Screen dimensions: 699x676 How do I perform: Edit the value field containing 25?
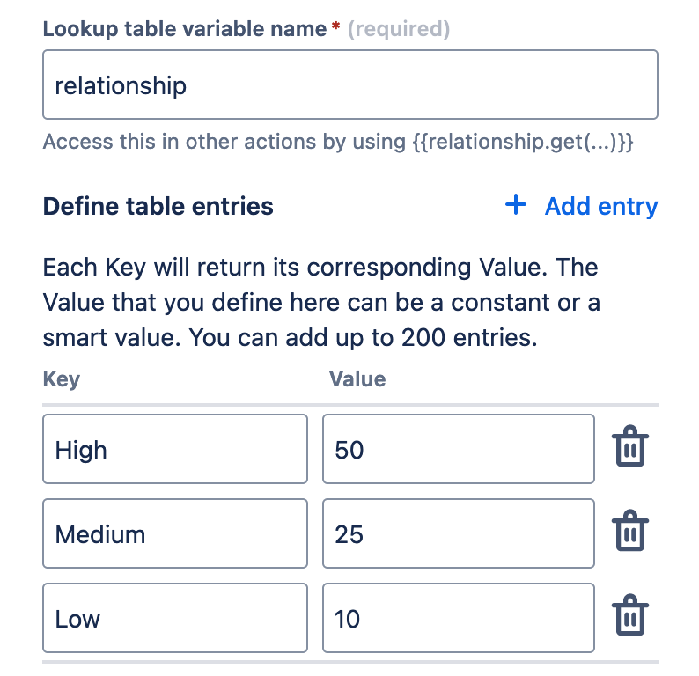458,534
